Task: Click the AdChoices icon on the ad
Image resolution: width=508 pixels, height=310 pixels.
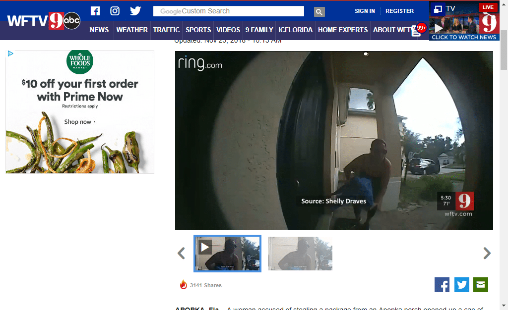Action: click(10, 53)
